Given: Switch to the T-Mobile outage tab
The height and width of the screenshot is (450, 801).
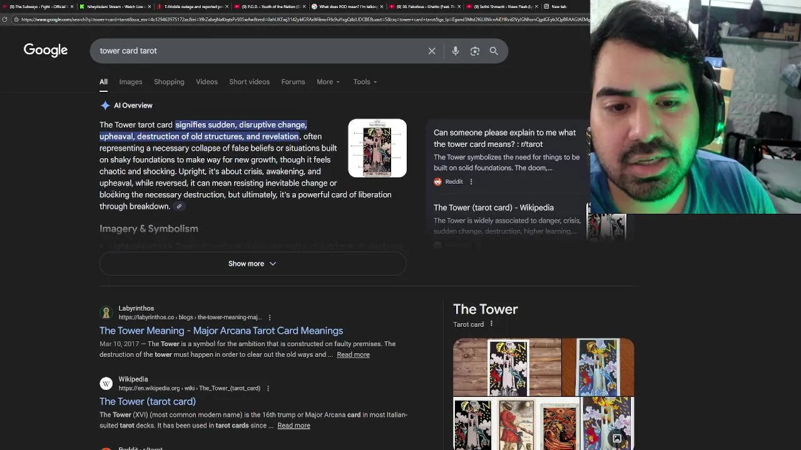Looking at the screenshot, I should (191, 6).
